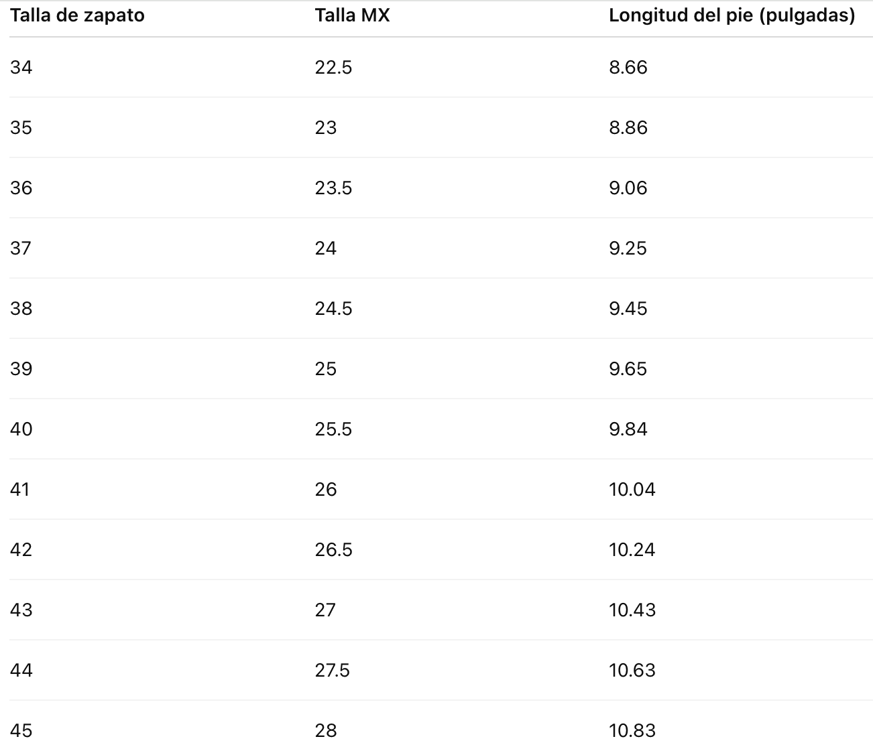
Task: Click the MX size 23.5 value
Action: (333, 188)
